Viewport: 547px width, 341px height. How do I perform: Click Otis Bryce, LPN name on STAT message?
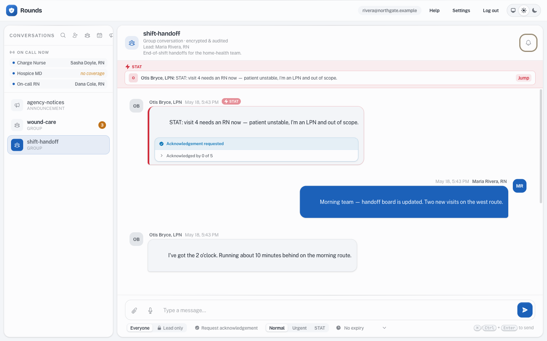[x=166, y=102]
